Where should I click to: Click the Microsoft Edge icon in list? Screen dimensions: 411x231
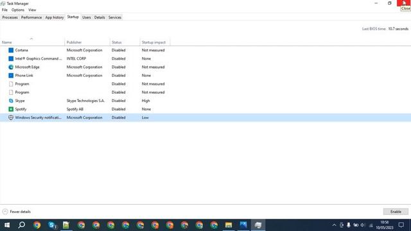11,67
